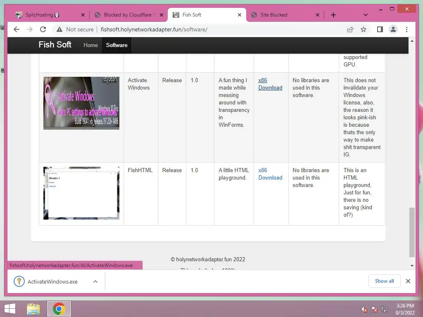Click the copyright holynetworkadapter.fun 2022 text

click(208, 259)
